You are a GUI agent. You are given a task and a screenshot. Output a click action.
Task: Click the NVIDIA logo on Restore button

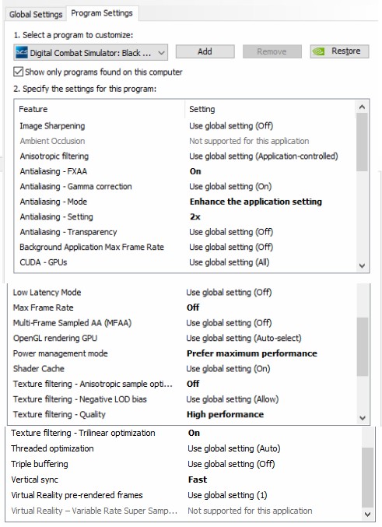coord(318,51)
